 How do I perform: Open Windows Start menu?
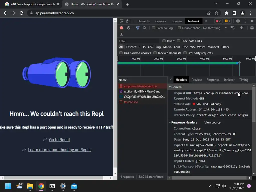pos(8,186)
